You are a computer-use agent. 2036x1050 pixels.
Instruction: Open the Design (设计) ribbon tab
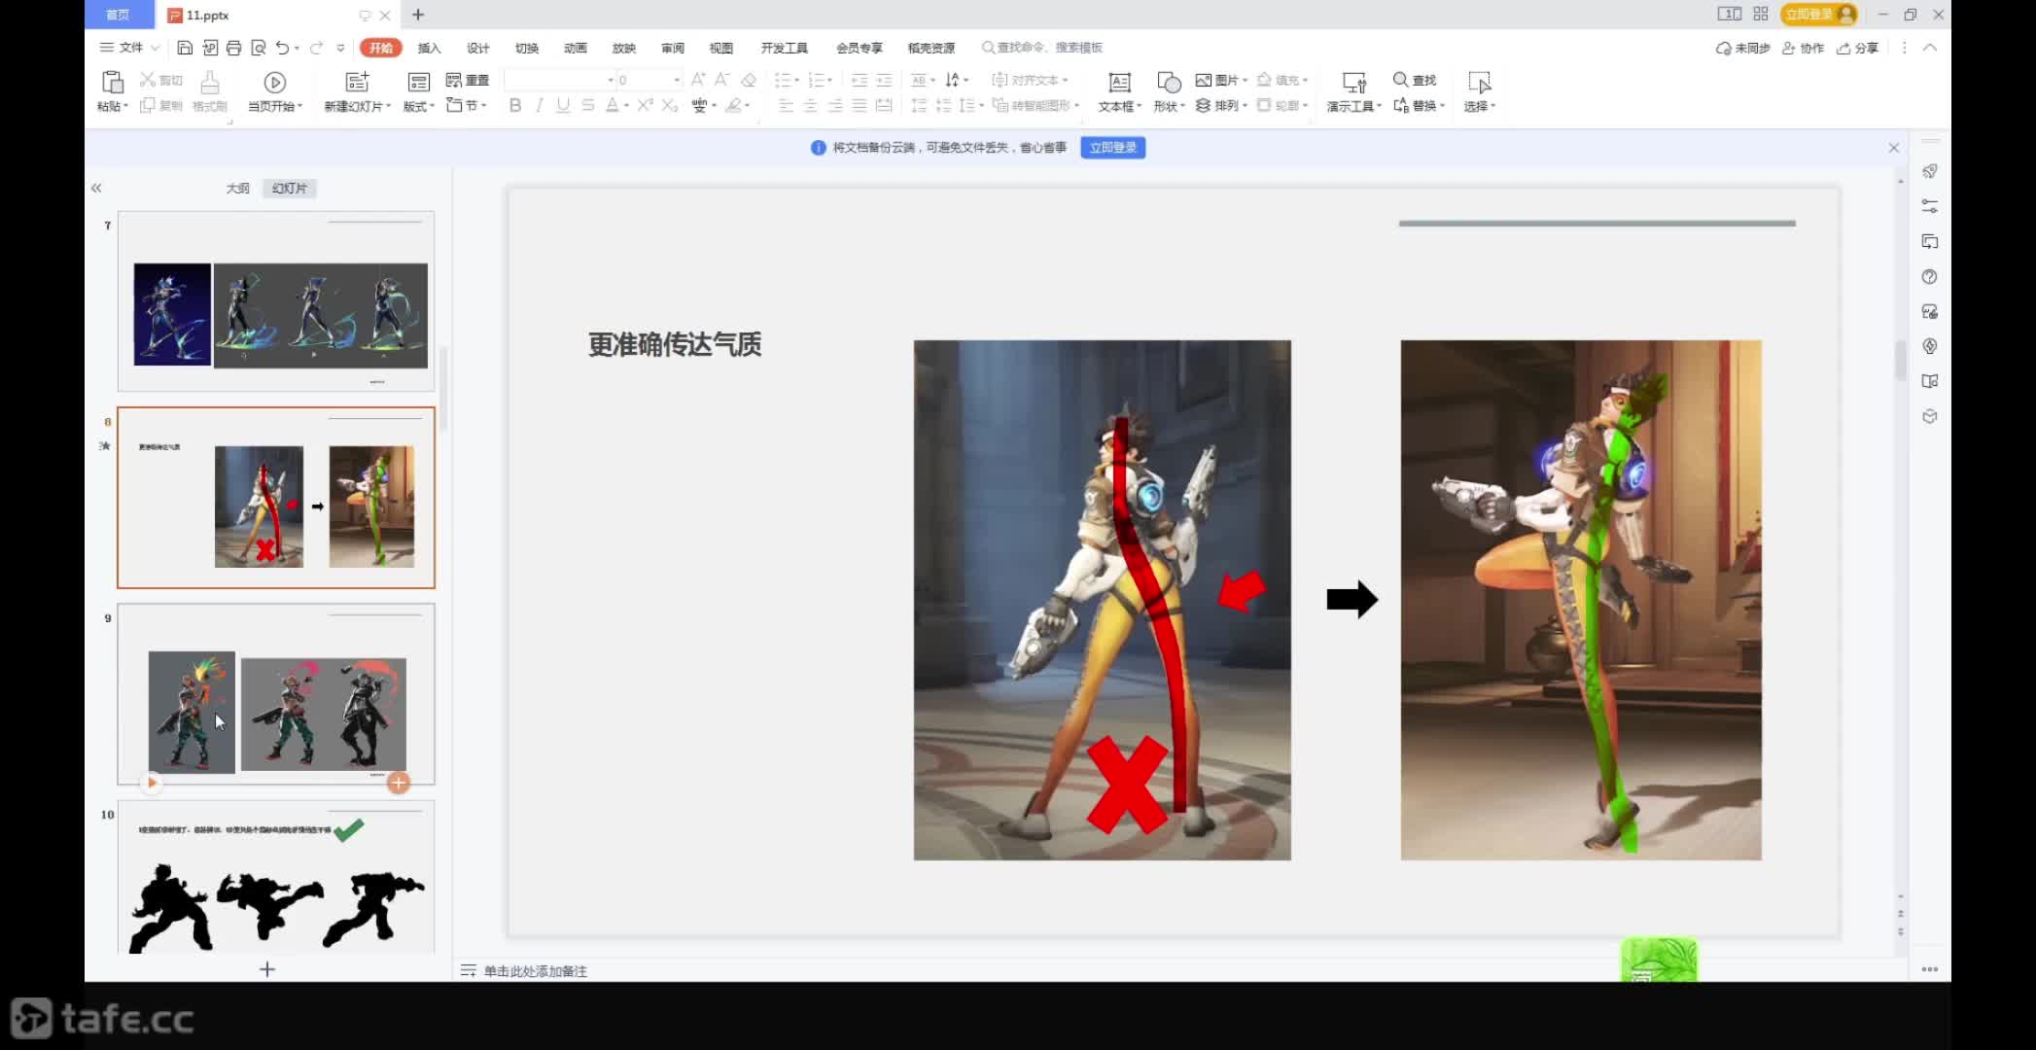pos(478,48)
